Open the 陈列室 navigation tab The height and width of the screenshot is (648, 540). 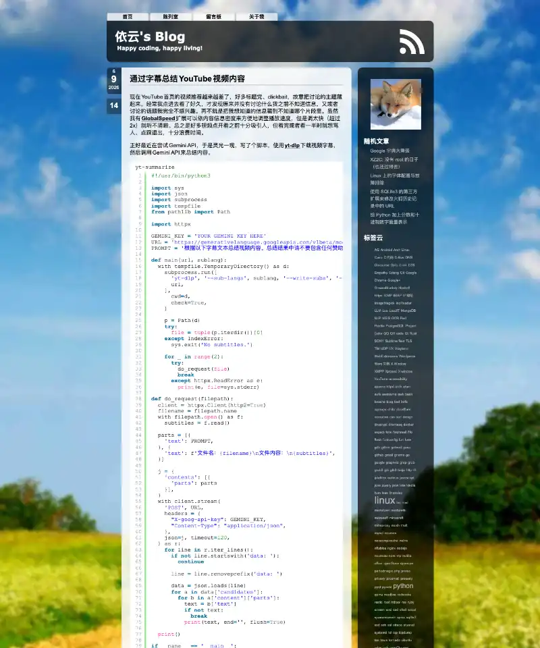point(171,16)
